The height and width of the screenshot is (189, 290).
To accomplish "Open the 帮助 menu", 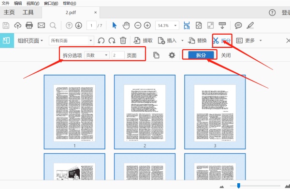I will [69, 3].
